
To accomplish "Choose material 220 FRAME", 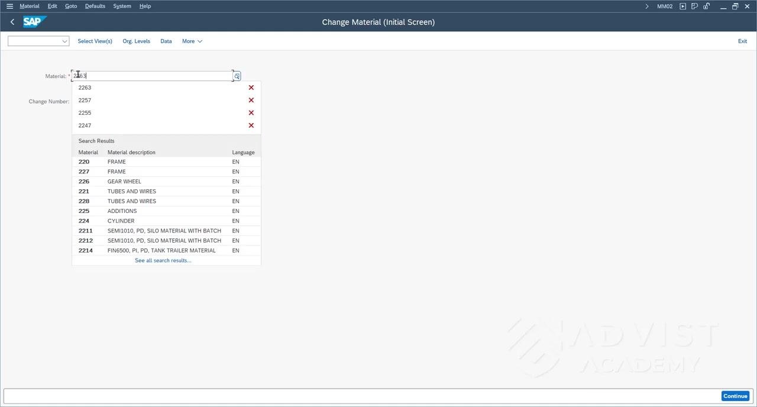I will [166, 161].
